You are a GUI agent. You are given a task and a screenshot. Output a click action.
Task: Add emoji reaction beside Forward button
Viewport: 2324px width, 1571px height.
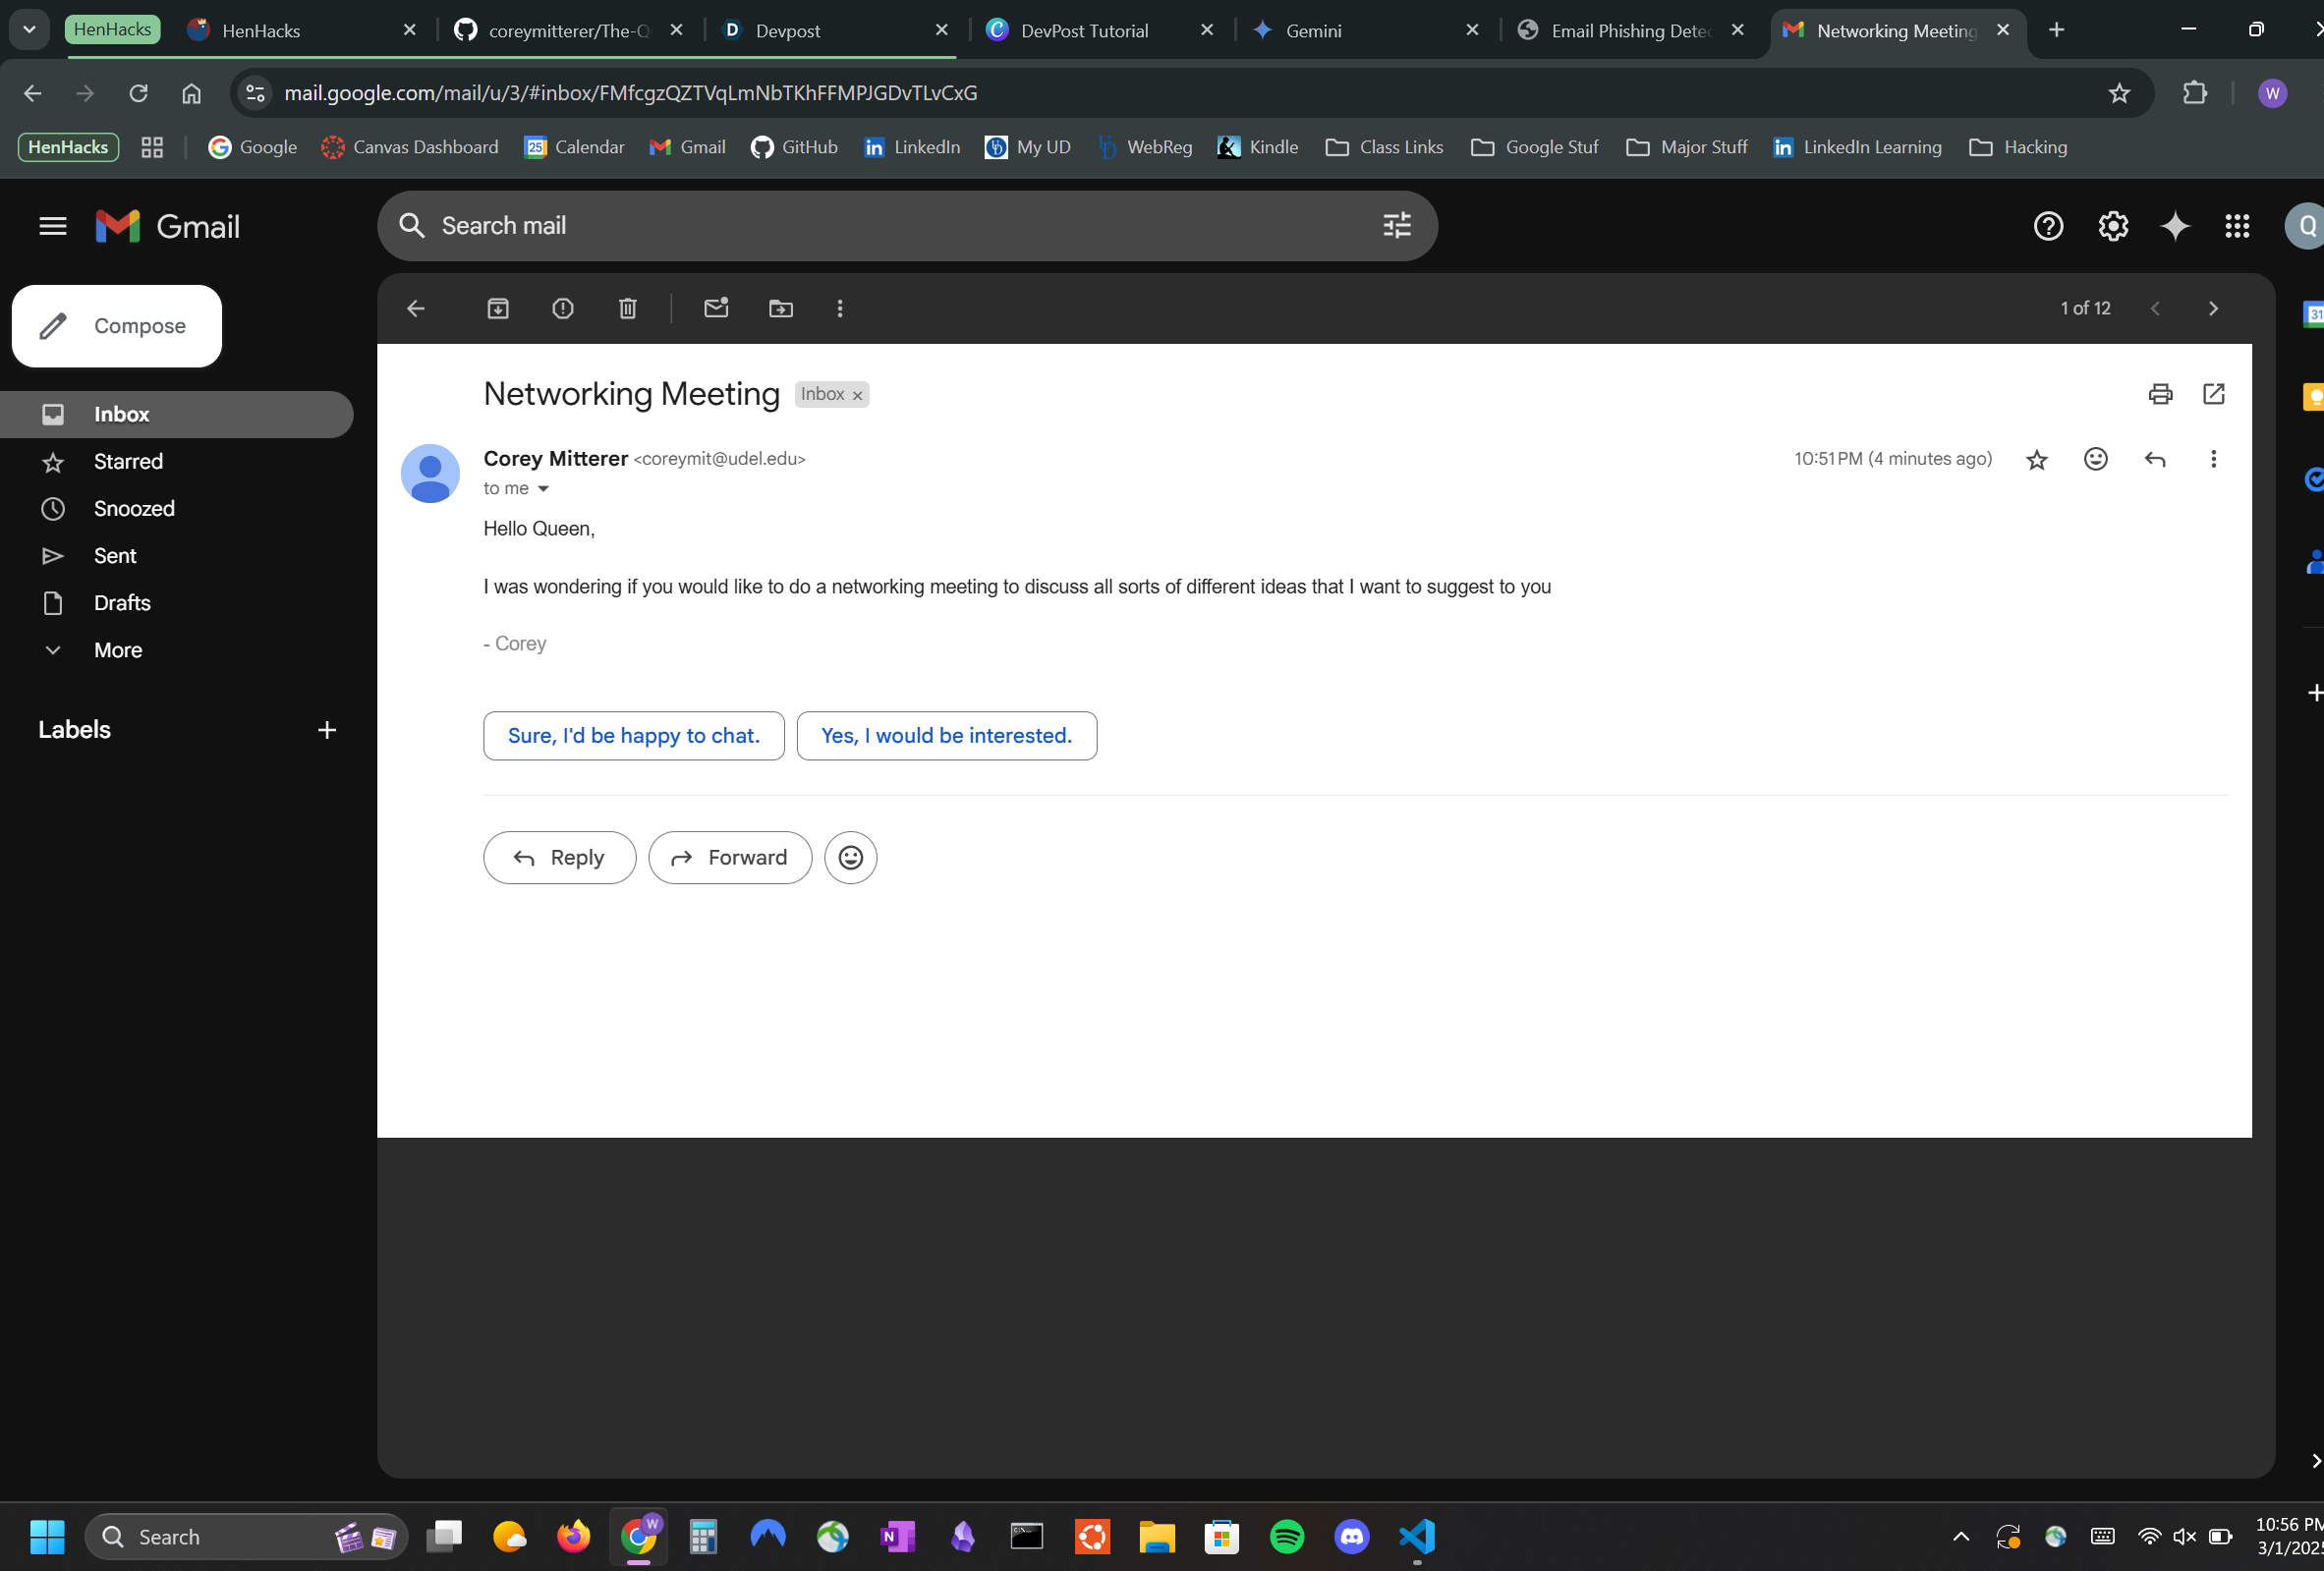click(x=850, y=858)
